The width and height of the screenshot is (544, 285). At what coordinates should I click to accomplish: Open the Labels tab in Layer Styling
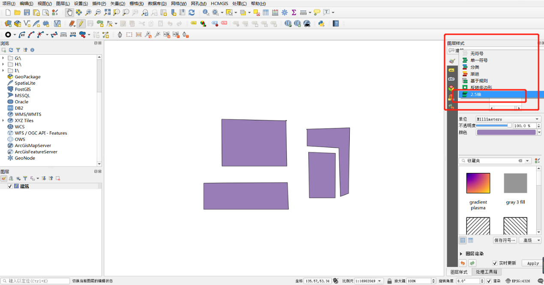pyautogui.click(x=451, y=70)
